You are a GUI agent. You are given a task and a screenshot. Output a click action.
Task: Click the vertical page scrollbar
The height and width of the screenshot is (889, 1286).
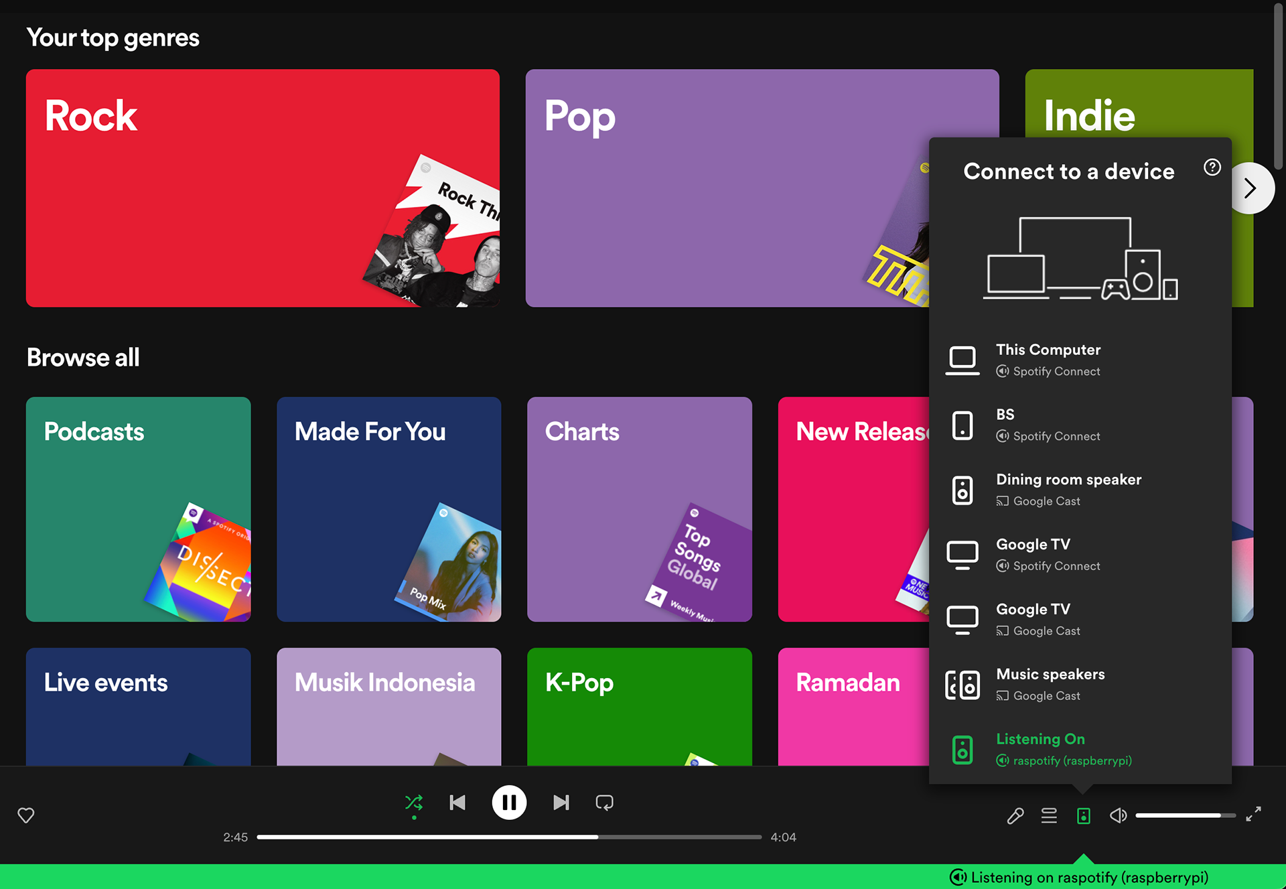[x=1279, y=87]
